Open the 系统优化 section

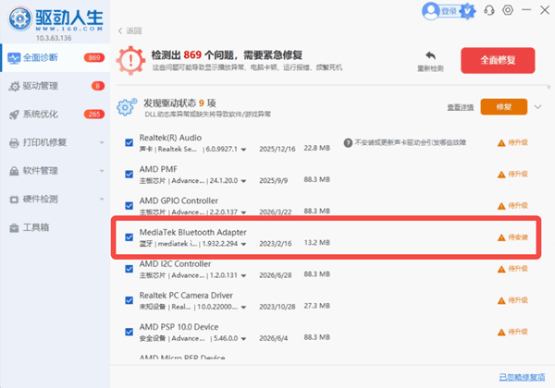click(55, 115)
